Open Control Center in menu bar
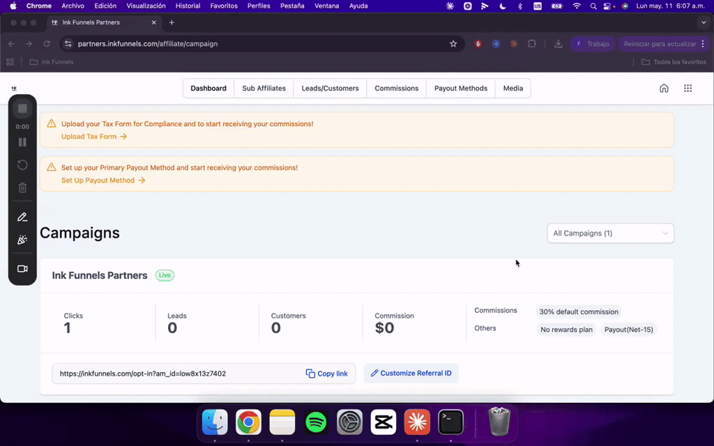 point(608,6)
